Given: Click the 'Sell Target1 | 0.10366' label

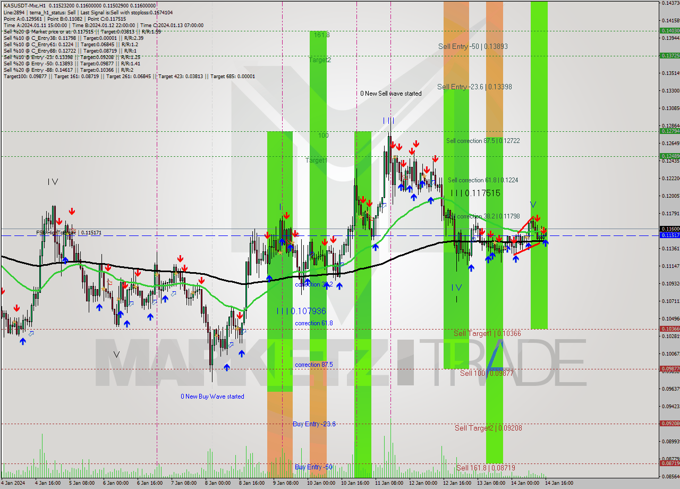Looking at the screenshot, I should point(487,333).
